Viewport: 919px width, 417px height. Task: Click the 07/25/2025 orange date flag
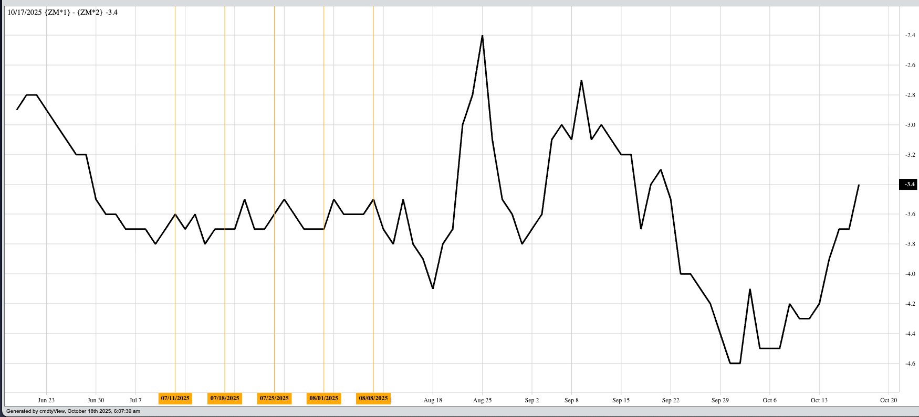[274, 399]
